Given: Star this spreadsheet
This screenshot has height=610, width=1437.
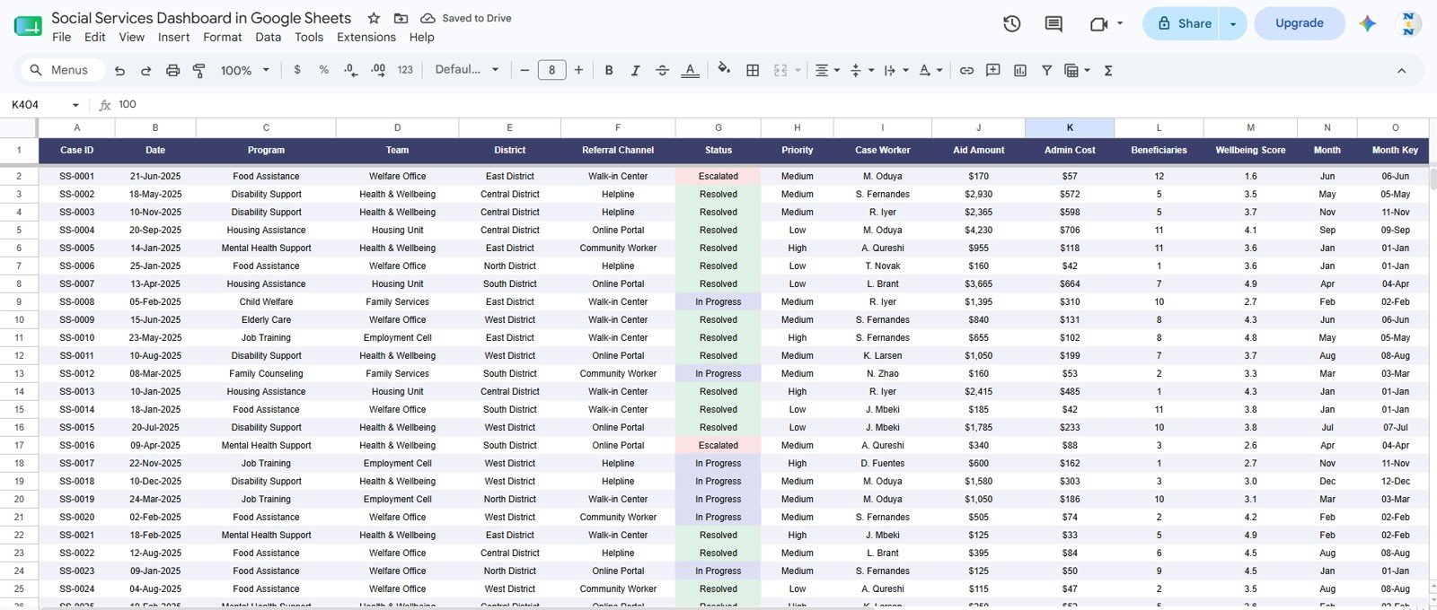Looking at the screenshot, I should point(374,18).
